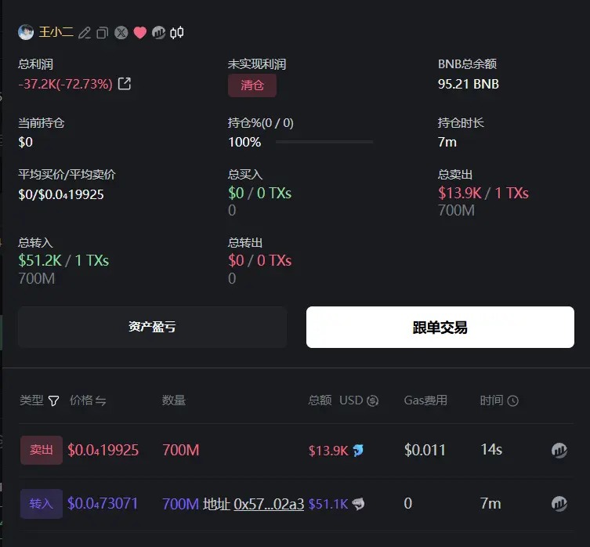Click the $51.2K / 1 TXs total transfer-in value
590x547 pixels.
tap(63, 260)
